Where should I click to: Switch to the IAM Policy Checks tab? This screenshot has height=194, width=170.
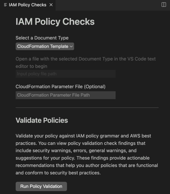[28, 5]
